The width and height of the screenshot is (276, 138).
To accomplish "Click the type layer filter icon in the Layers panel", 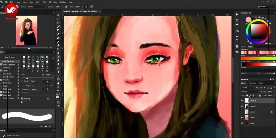I will point(265,88).
